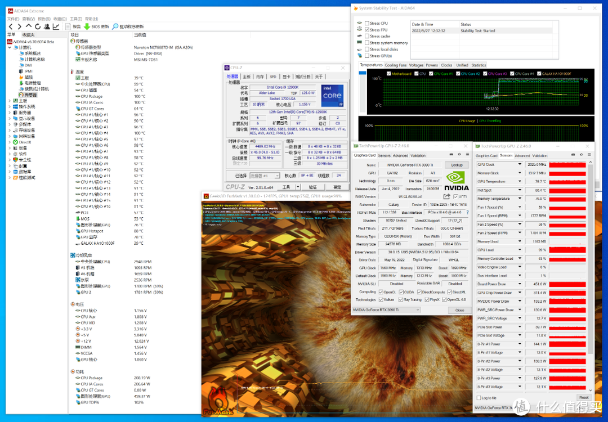The width and height of the screenshot is (608, 422).
Task: Enable the Stress local disks checkbox
Action: pyautogui.click(x=367, y=49)
